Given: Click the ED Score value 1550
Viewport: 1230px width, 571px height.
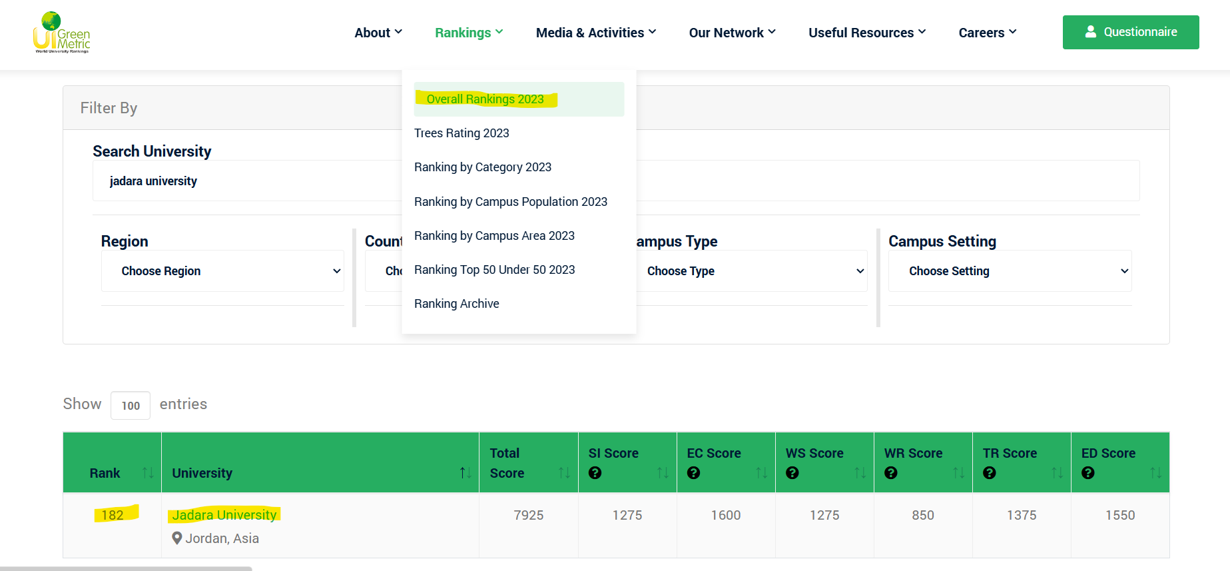Looking at the screenshot, I should coord(1120,515).
